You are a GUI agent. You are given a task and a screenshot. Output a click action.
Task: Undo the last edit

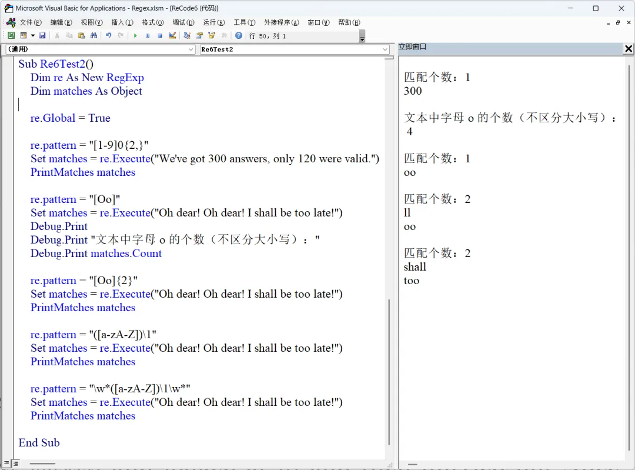click(109, 36)
